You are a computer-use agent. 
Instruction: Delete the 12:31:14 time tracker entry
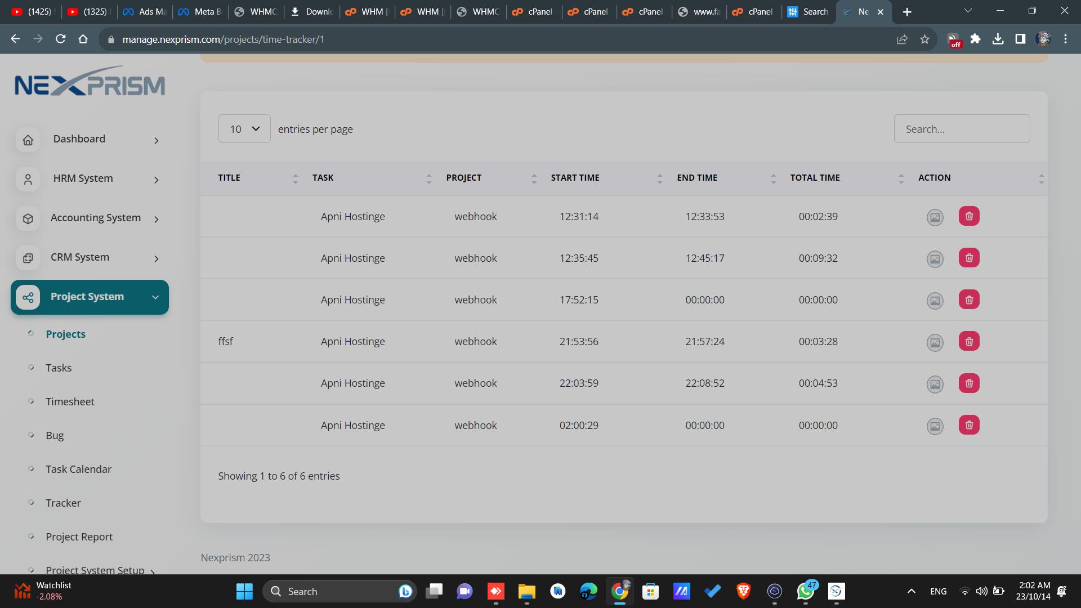(969, 216)
